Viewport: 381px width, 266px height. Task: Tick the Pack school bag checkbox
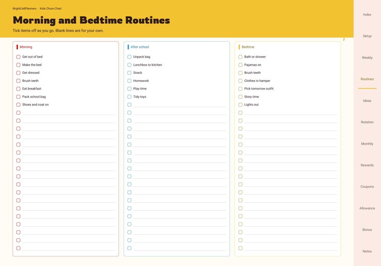tap(18, 97)
